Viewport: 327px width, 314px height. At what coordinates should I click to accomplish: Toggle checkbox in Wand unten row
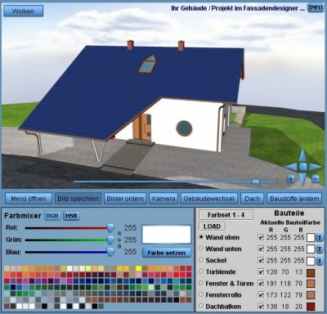tap(261, 249)
